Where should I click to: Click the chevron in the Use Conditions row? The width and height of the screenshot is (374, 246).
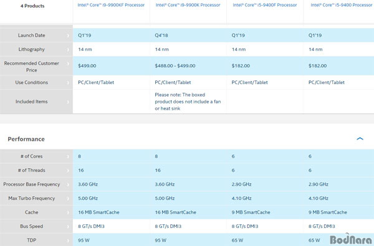click(68, 83)
